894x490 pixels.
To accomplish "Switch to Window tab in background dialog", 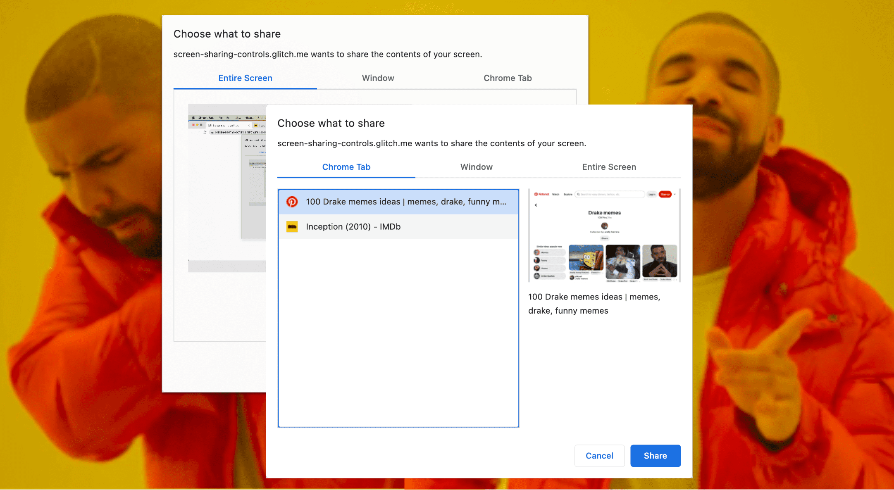I will 377,76.
